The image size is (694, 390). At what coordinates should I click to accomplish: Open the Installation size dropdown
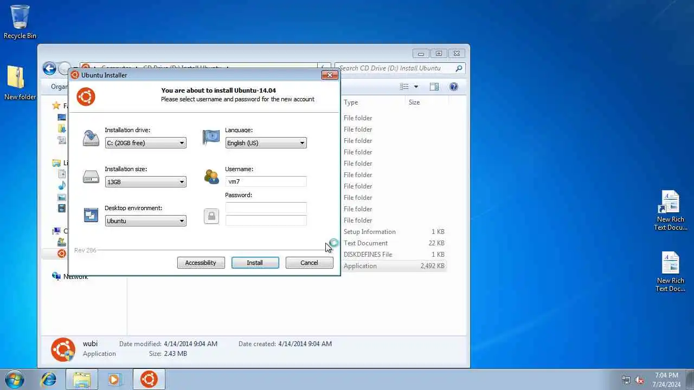tap(145, 182)
